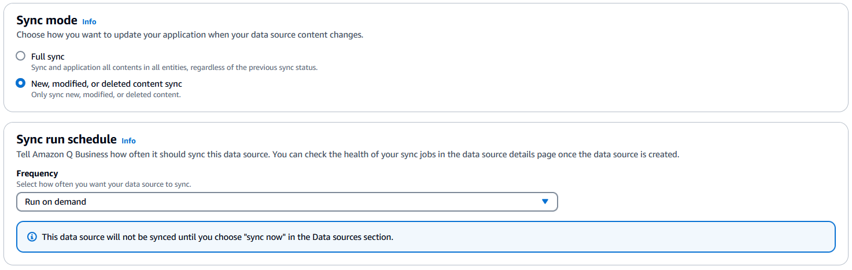
Task: Click the Sync run schedule heading
Action: 67,139
